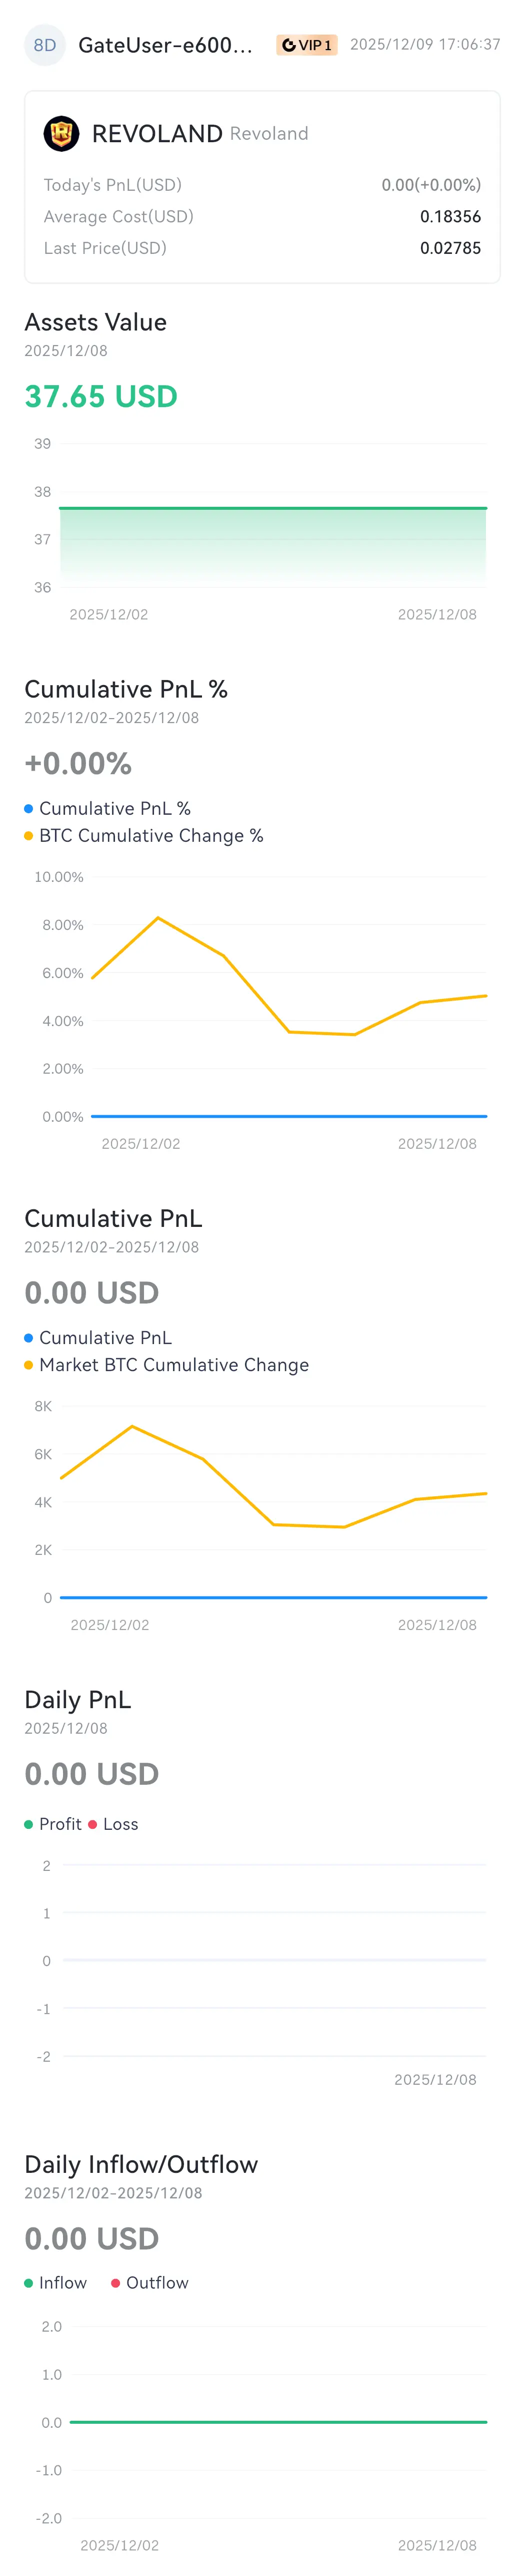
Task: Click the REVOLAND coin logo
Action: 62,133
